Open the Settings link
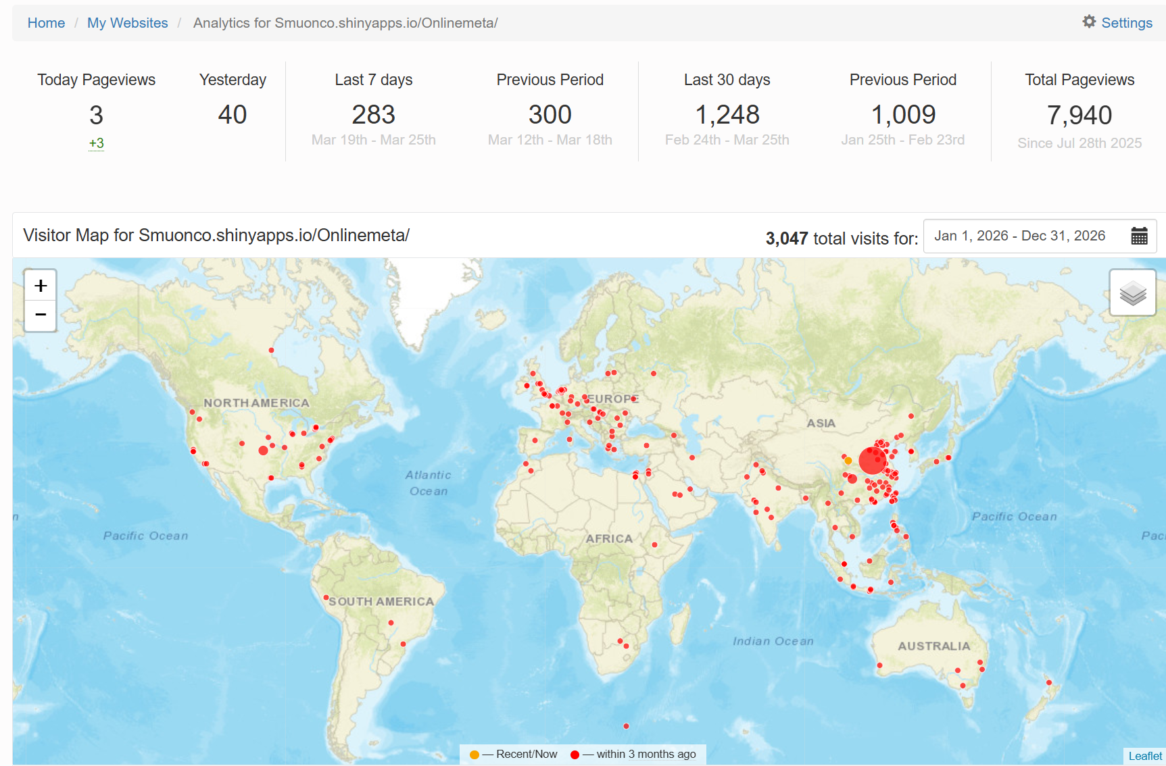This screenshot has width=1166, height=766. [x=1126, y=23]
